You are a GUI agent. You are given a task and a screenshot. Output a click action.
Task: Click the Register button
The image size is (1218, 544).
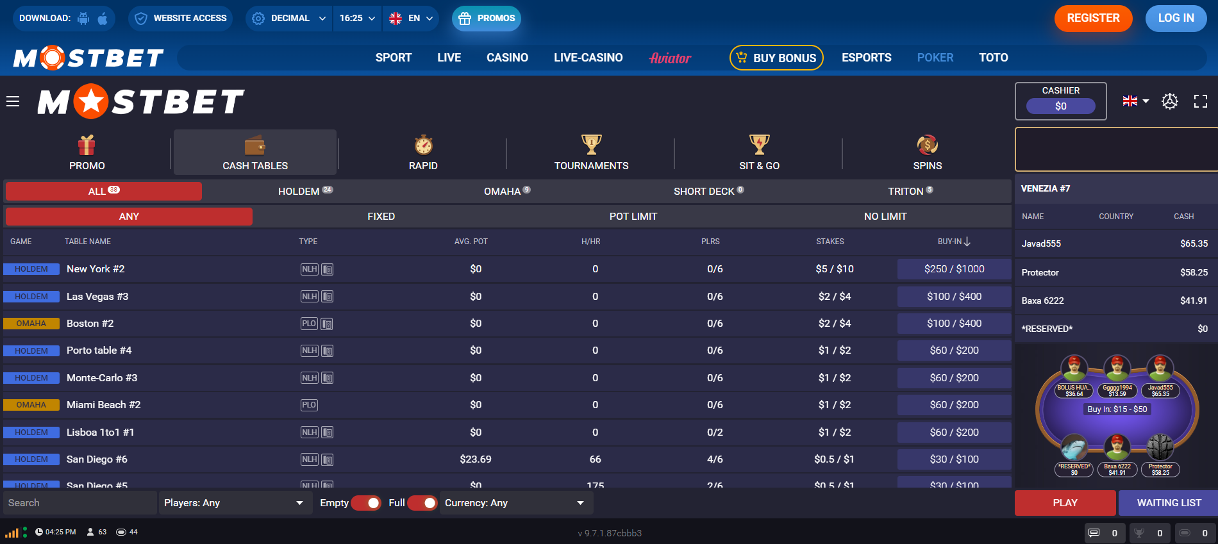[x=1093, y=19]
